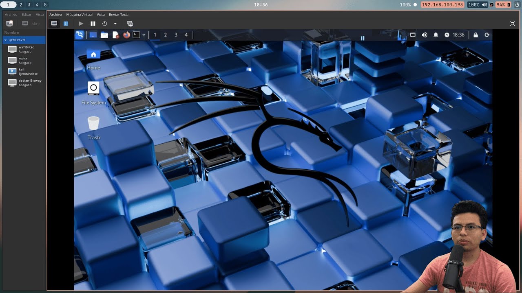Image resolution: width=522 pixels, height=293 pixels.
Task: Open the volume control in Kali panel
Action: [424, 35]
